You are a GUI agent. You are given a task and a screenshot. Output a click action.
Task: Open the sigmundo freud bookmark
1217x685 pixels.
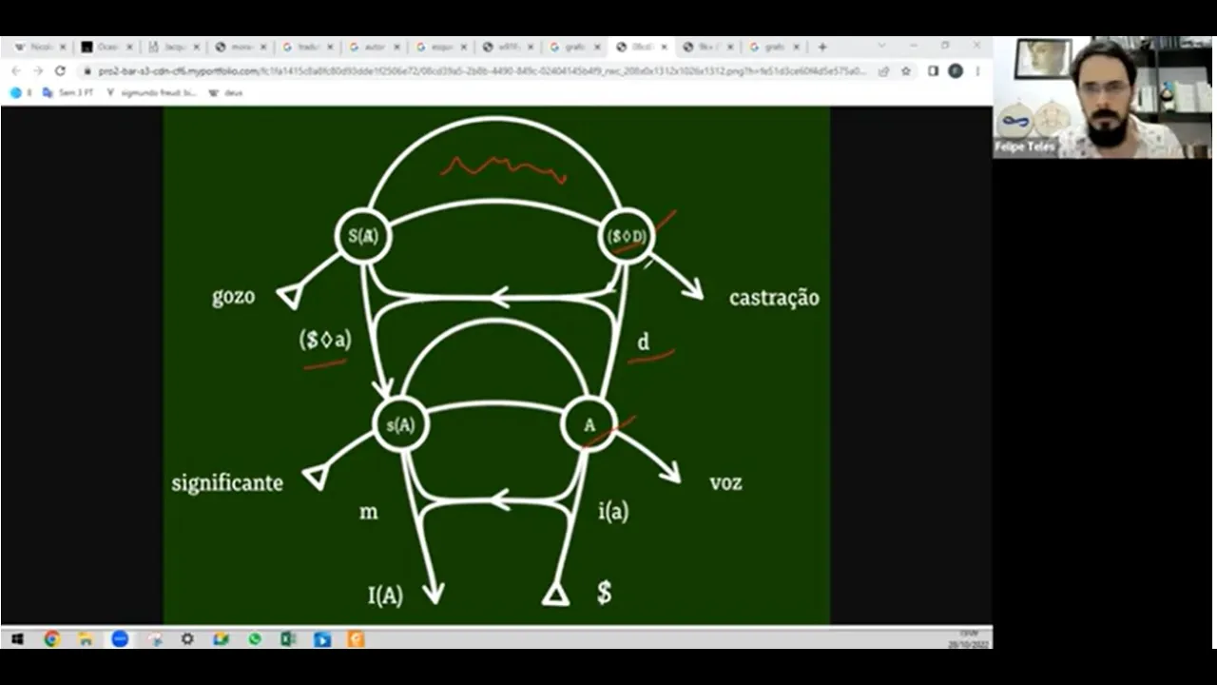point(151,93)
